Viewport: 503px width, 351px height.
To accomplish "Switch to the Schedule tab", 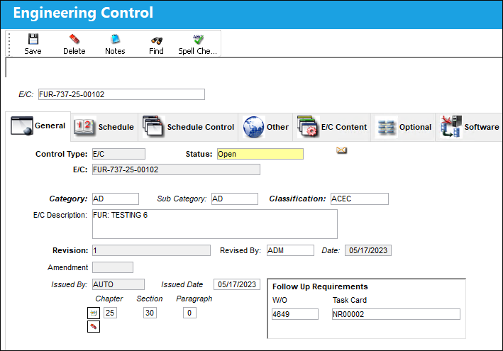I will [x=104, y=127].
